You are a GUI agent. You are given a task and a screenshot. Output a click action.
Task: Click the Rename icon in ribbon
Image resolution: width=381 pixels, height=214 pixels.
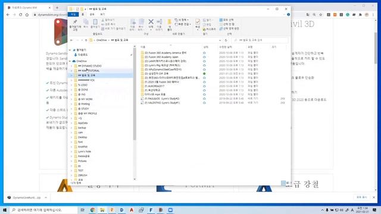[159, 22]
